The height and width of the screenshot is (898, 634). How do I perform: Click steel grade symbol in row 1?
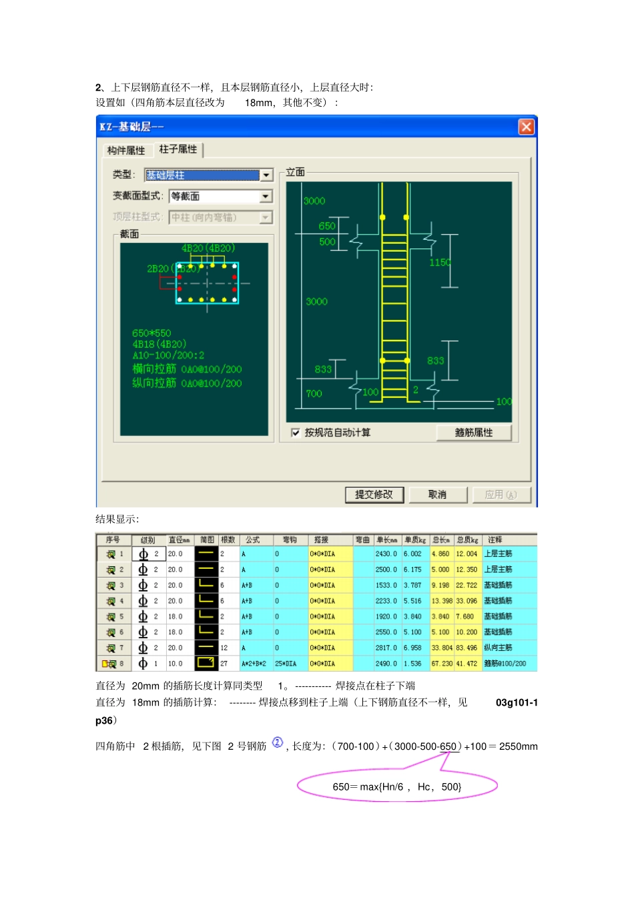click(x=143, y=554)
